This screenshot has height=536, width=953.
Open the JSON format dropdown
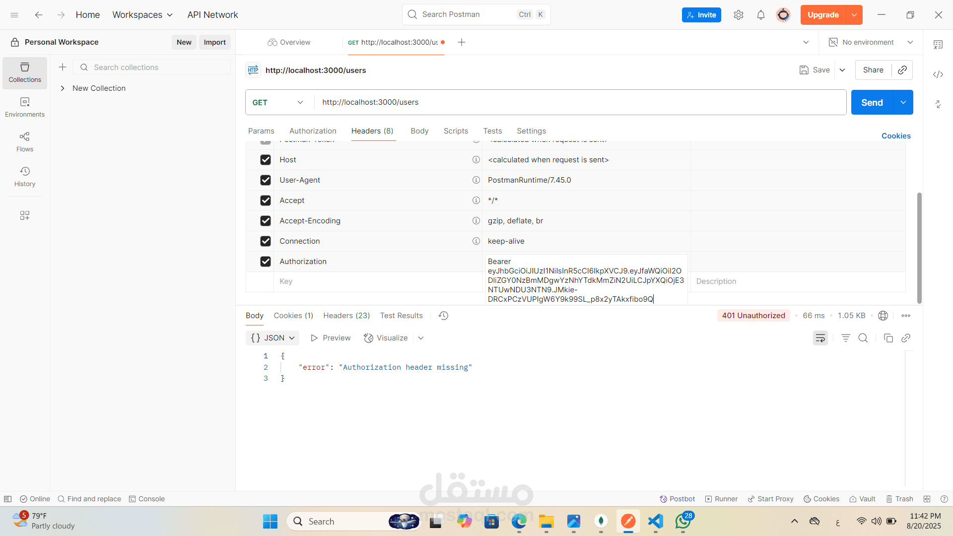pyautogui.click(x=272, y=338)
